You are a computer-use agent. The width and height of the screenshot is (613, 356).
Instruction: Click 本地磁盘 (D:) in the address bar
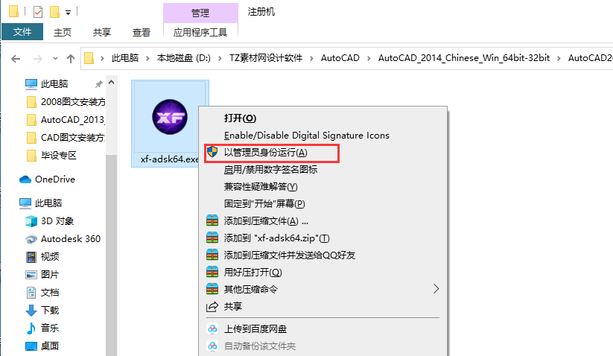tap(183, 58)
